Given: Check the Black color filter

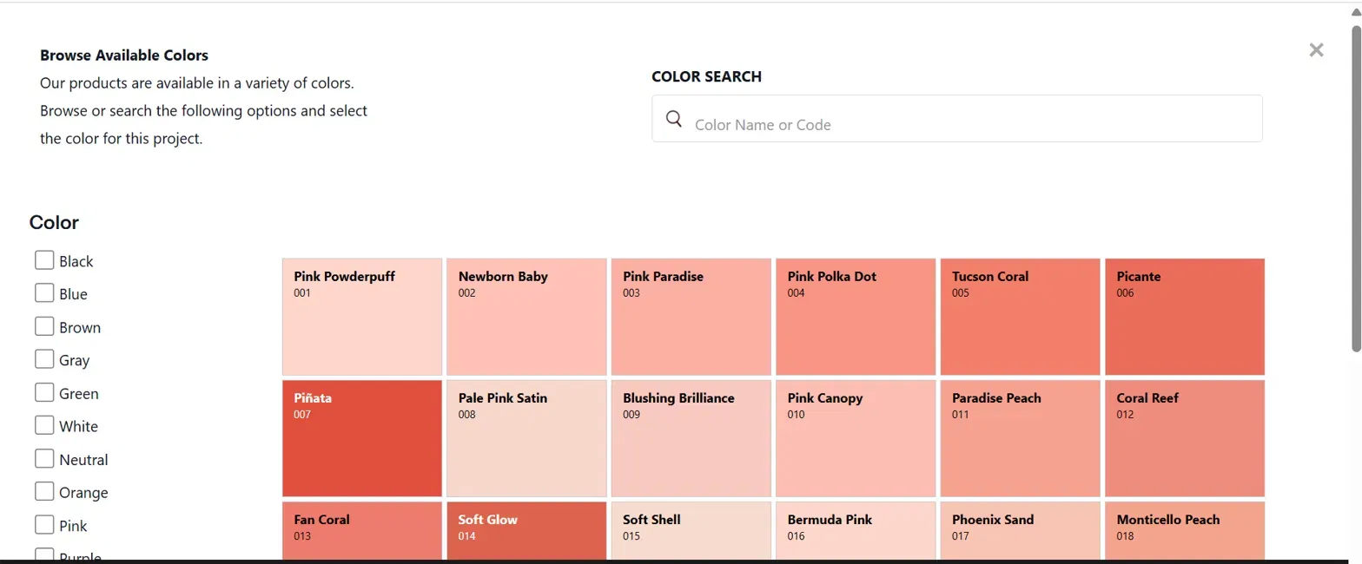Looking at the screenshot, I should [44, 260].
